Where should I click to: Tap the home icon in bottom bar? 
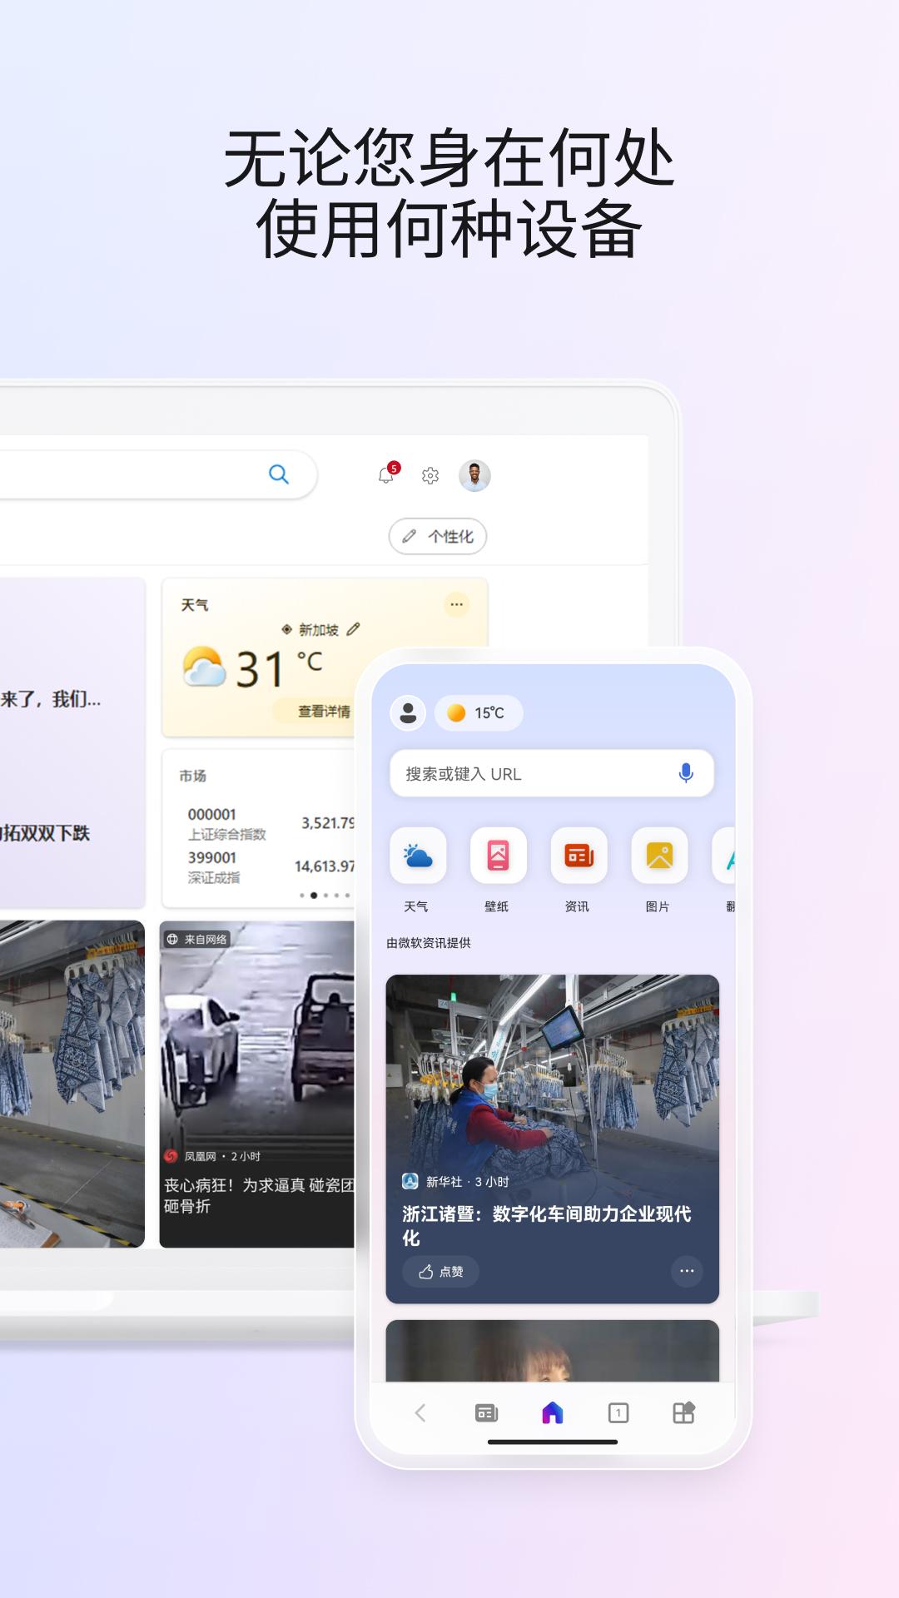(553, 1412)
